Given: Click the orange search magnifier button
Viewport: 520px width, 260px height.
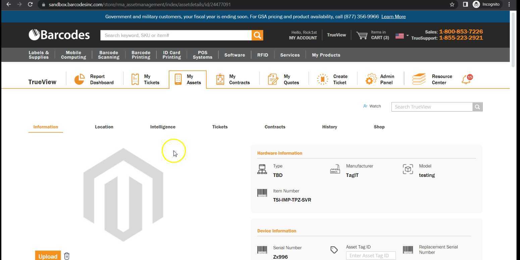Looking at the screenshot, I should point(257,35).
